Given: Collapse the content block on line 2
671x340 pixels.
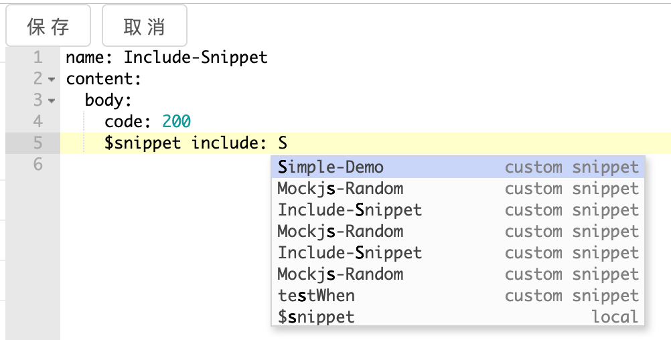Looking at the screenshot, I should coord(52,80).
